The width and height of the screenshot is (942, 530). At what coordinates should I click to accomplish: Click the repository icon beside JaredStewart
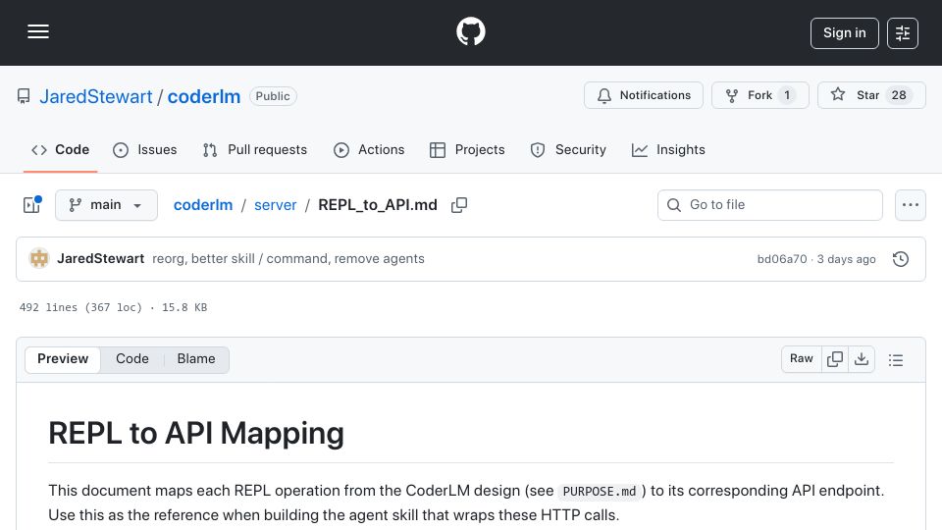pyautogui.click(x=24, y=96)
